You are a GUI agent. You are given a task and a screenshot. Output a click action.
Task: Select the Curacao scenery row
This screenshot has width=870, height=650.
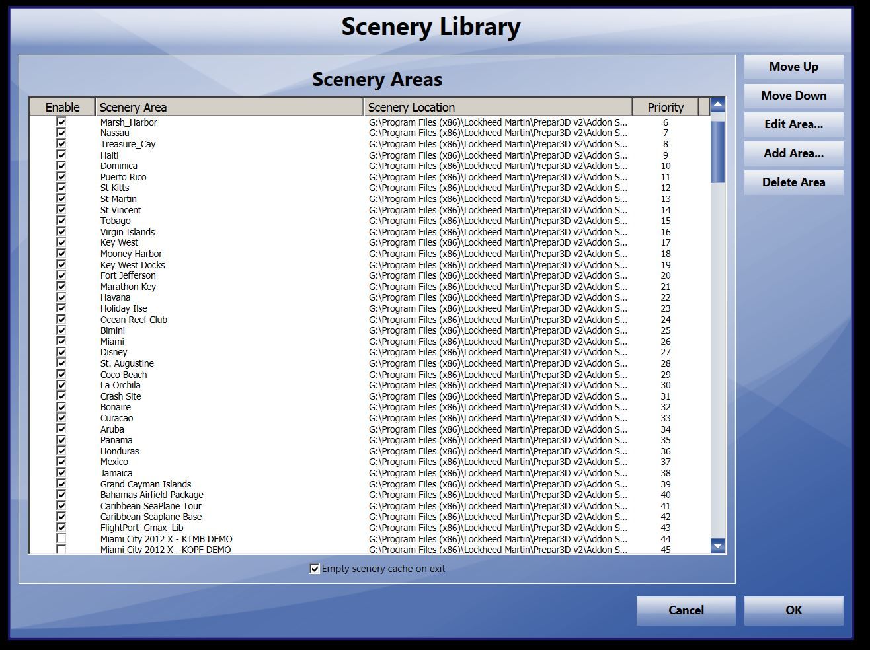(x=370, y=418)
